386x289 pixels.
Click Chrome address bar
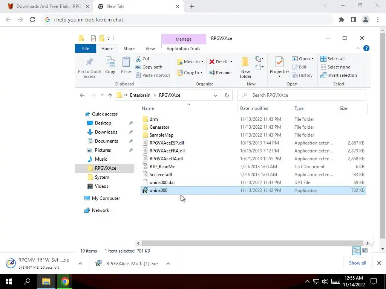[x=187, y=20]
